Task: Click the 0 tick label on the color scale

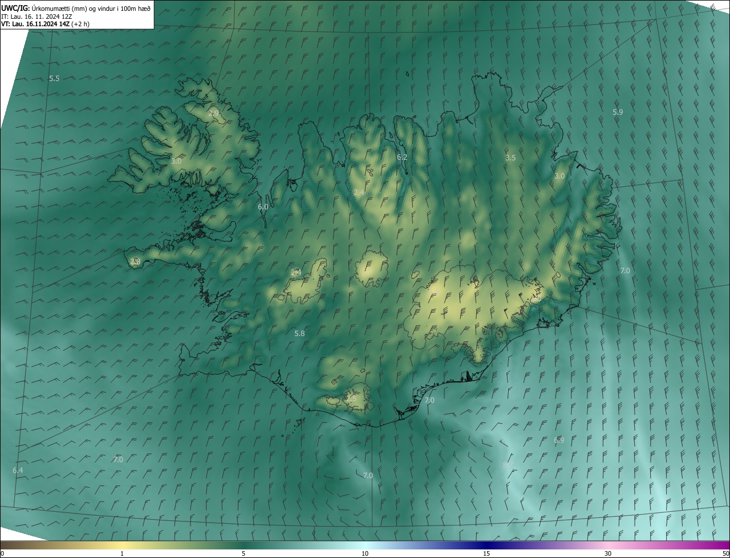Action: pos(2,553)
